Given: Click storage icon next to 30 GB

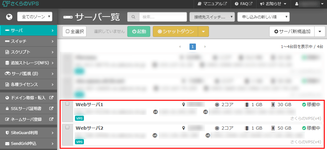Looking at the screenshot, I should point(273,105).
